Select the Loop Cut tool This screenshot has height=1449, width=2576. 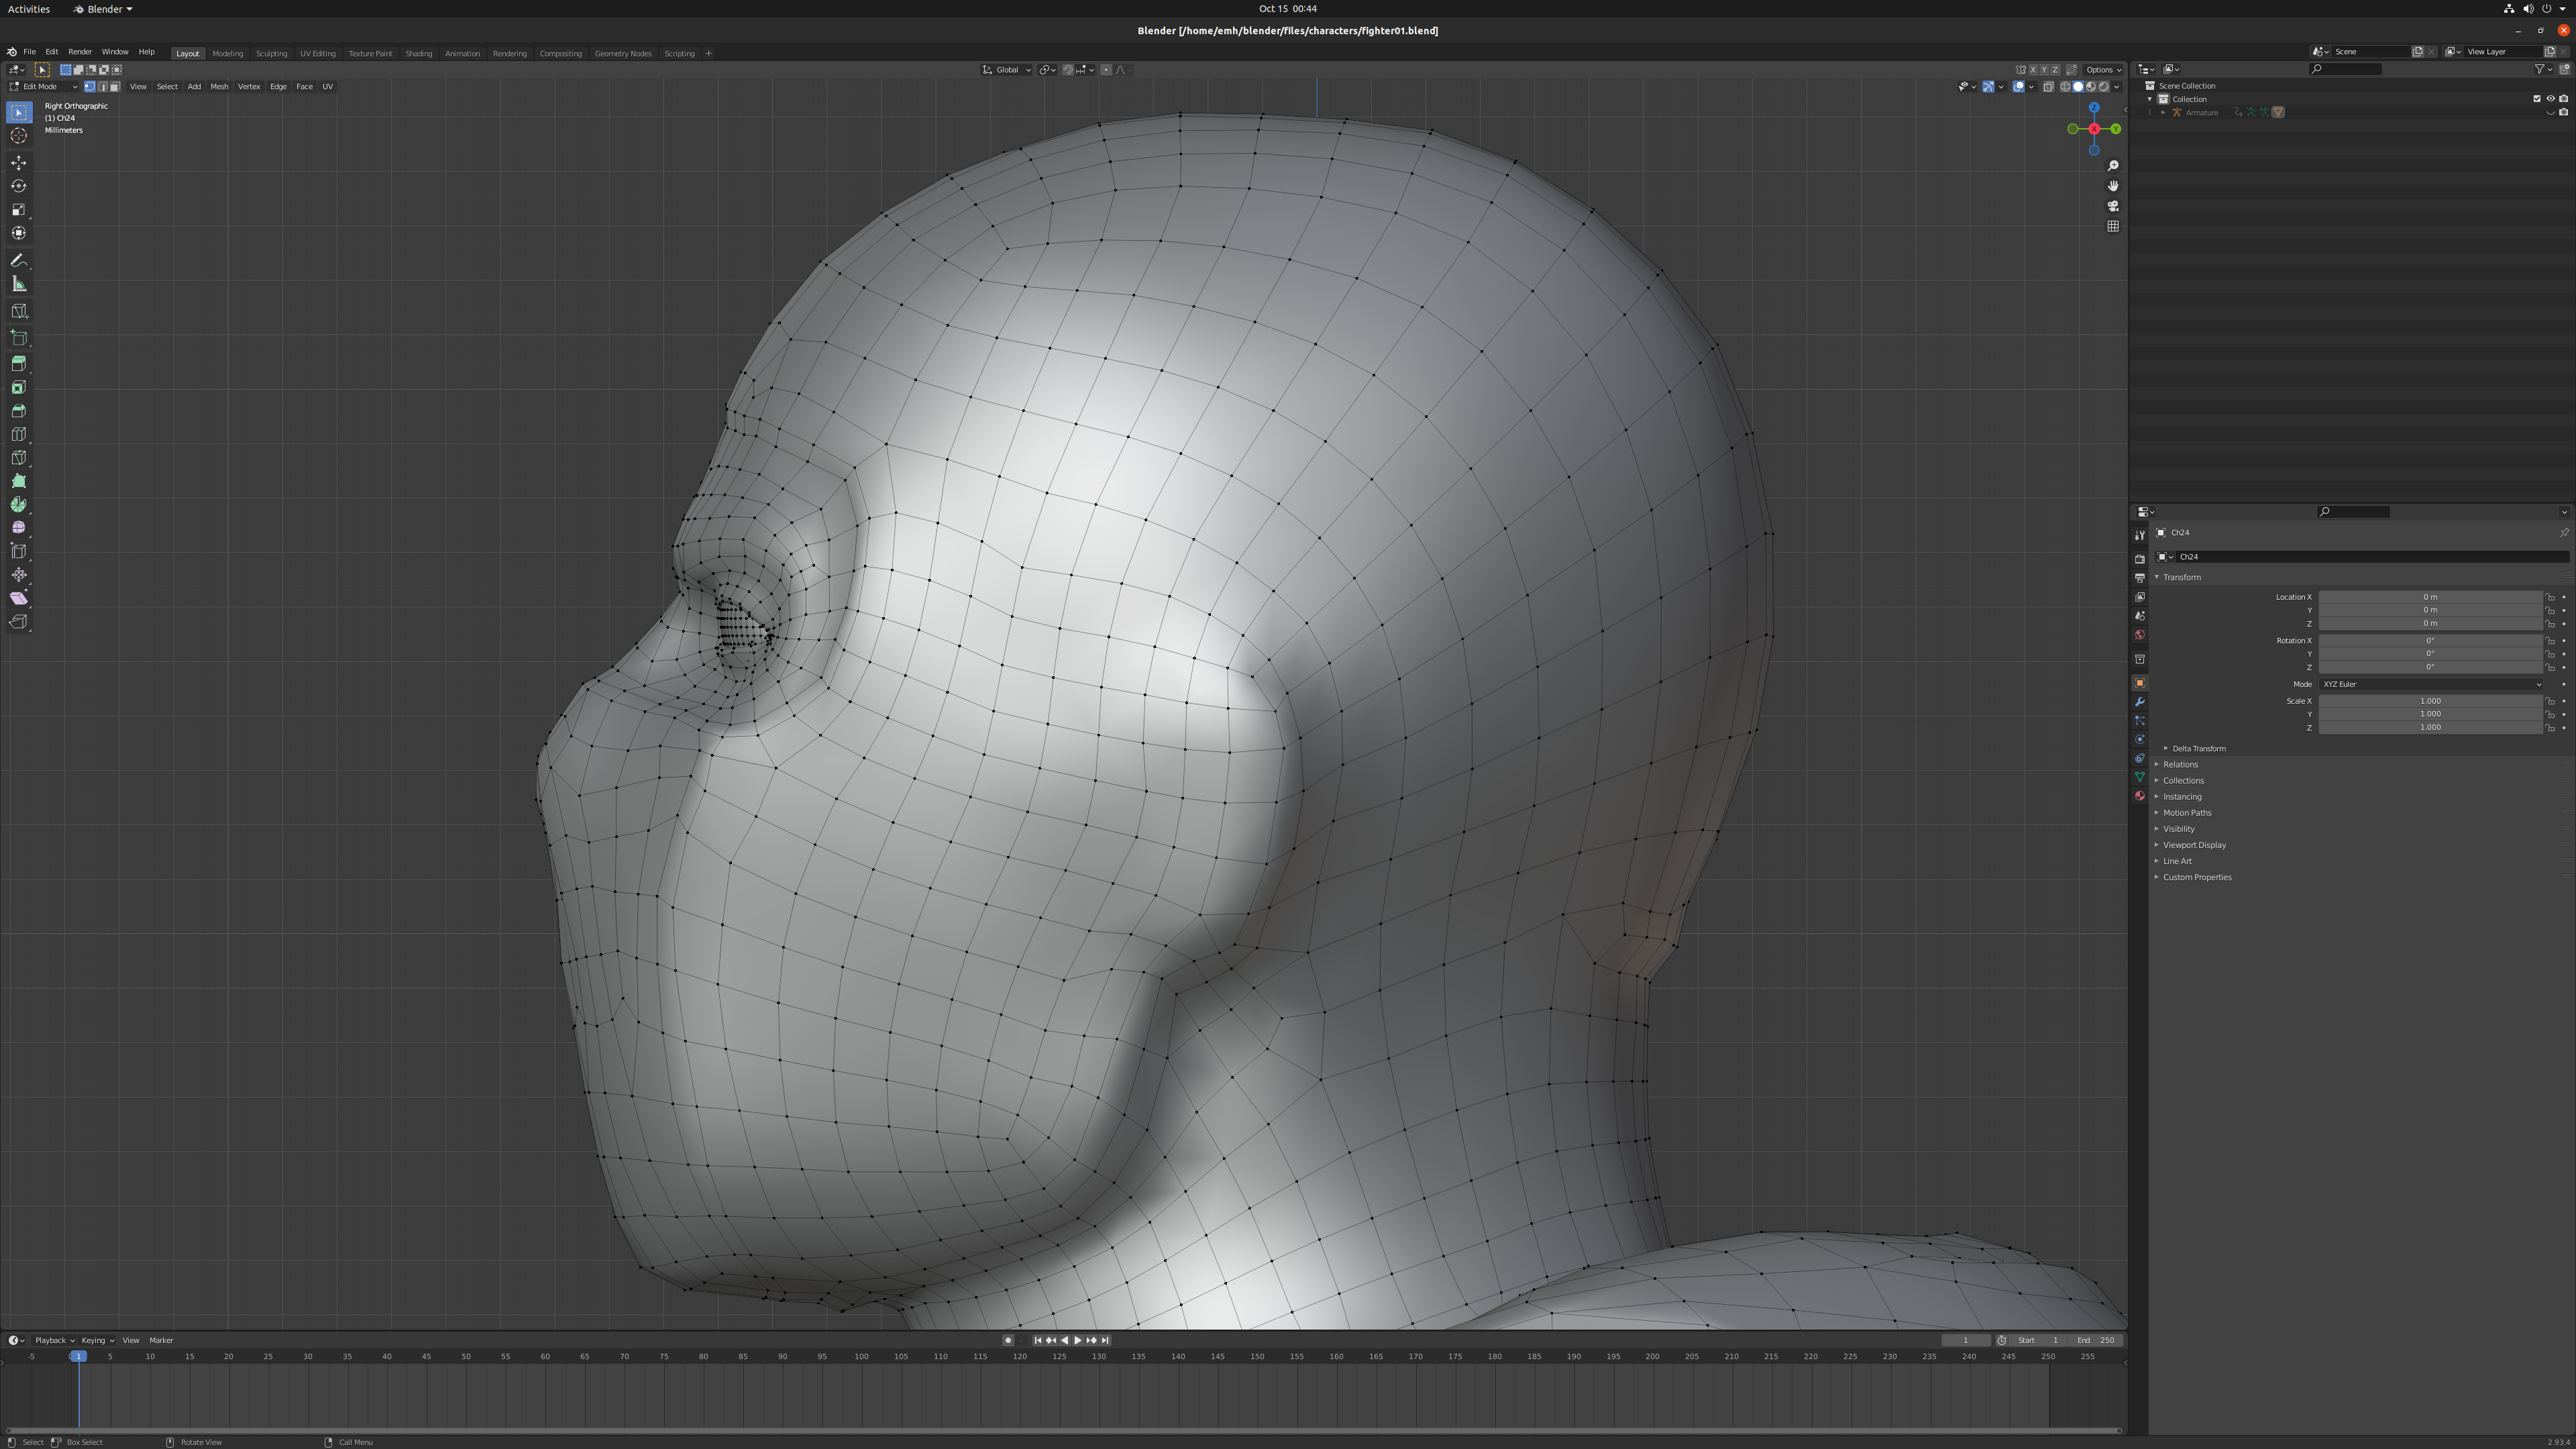(x=19, y=434)
